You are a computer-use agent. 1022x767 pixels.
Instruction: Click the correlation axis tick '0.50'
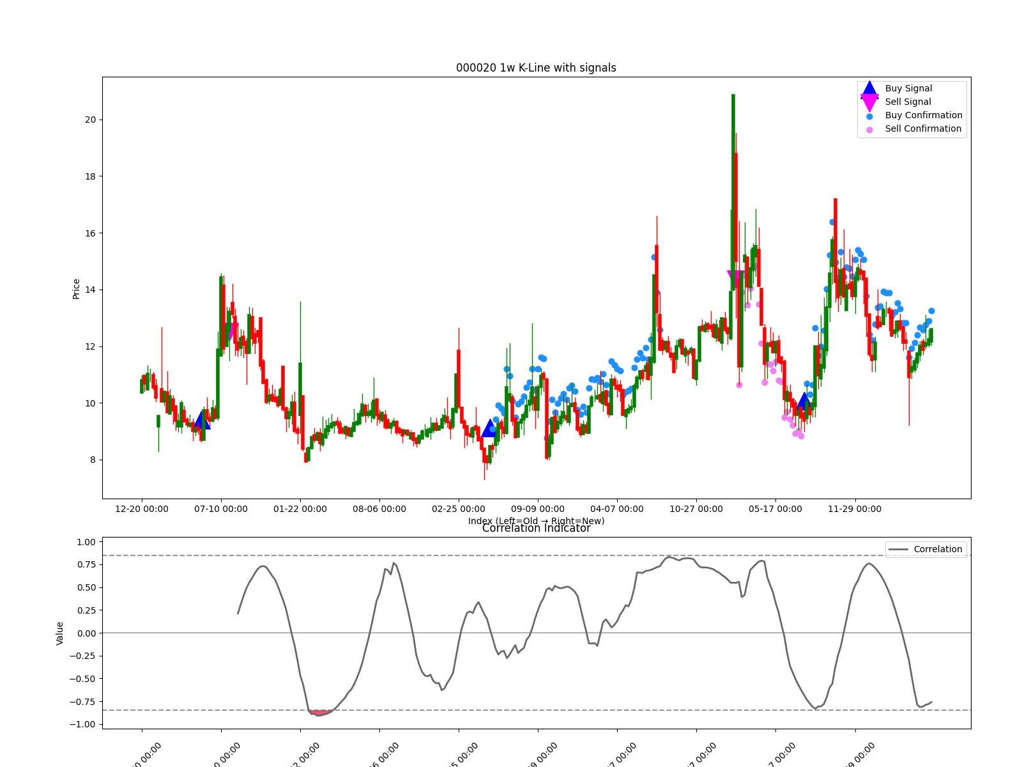pyautogui.click(x=86, y=588)
